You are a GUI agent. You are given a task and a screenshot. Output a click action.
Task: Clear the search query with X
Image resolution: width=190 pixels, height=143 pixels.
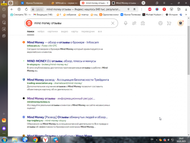click(x=113, y=23)
